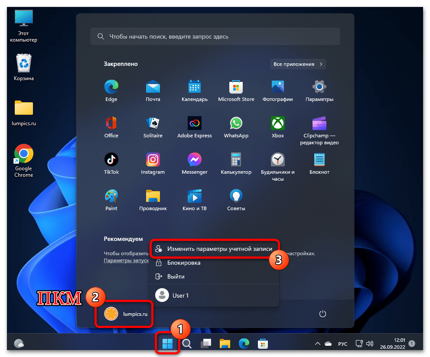Launch Edge from the taskbar
The width and height of the screenshot is (430, 357).
244,343
